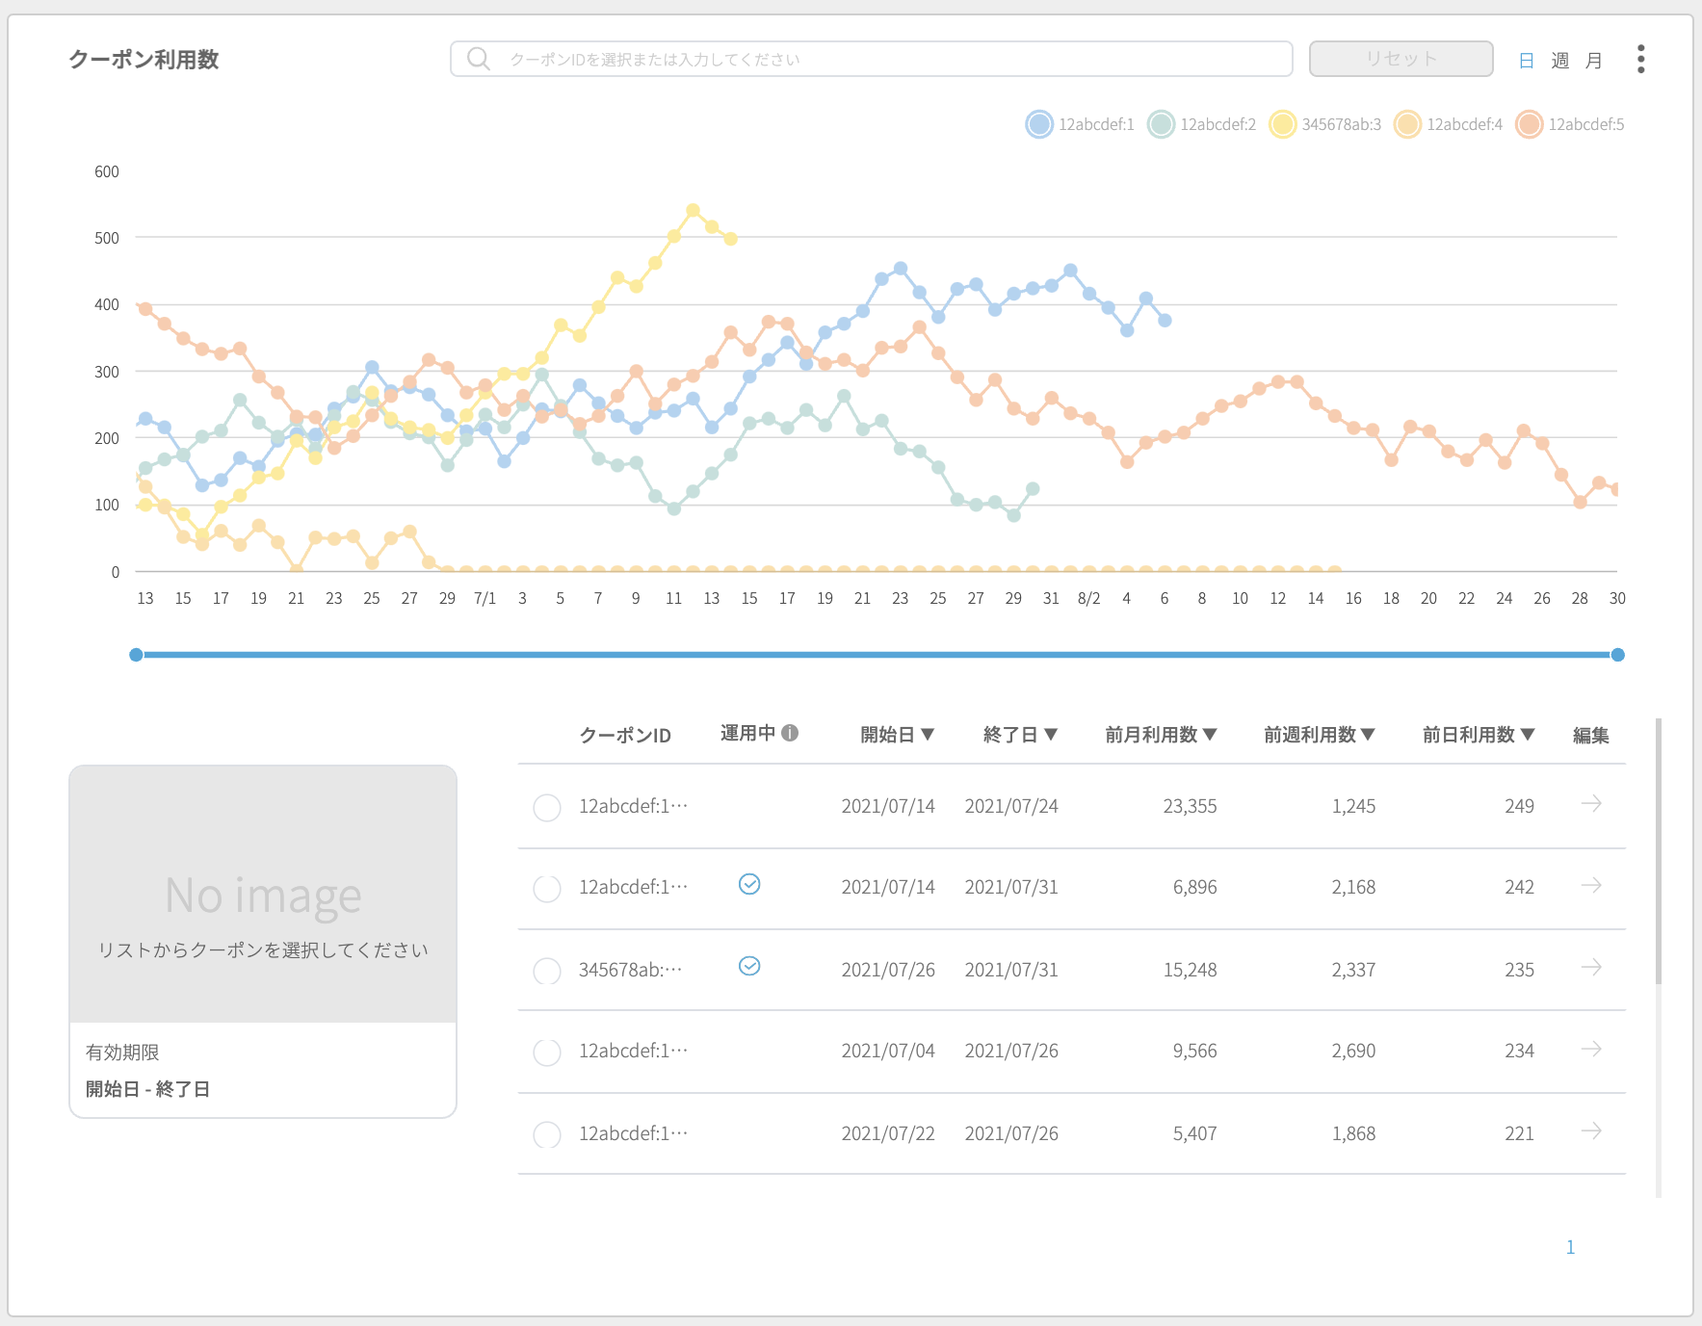Open edit arrow for 345678ab row
This screenshot has height=1326, width=1702.
click(x=1591, y=967)
